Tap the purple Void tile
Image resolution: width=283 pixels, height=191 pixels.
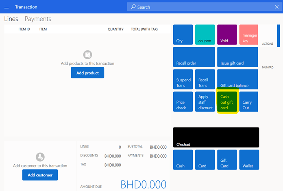point(227,35)
